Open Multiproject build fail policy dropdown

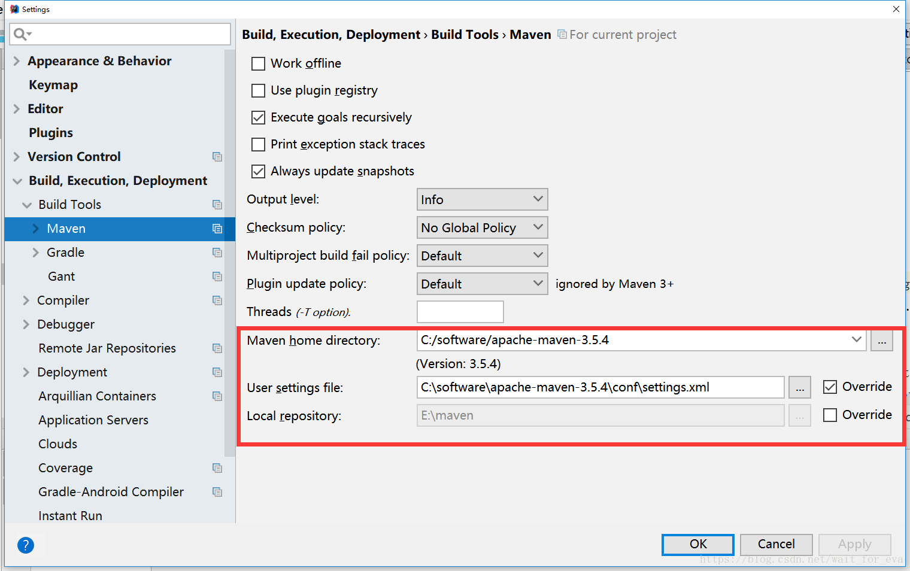[482, 256]
